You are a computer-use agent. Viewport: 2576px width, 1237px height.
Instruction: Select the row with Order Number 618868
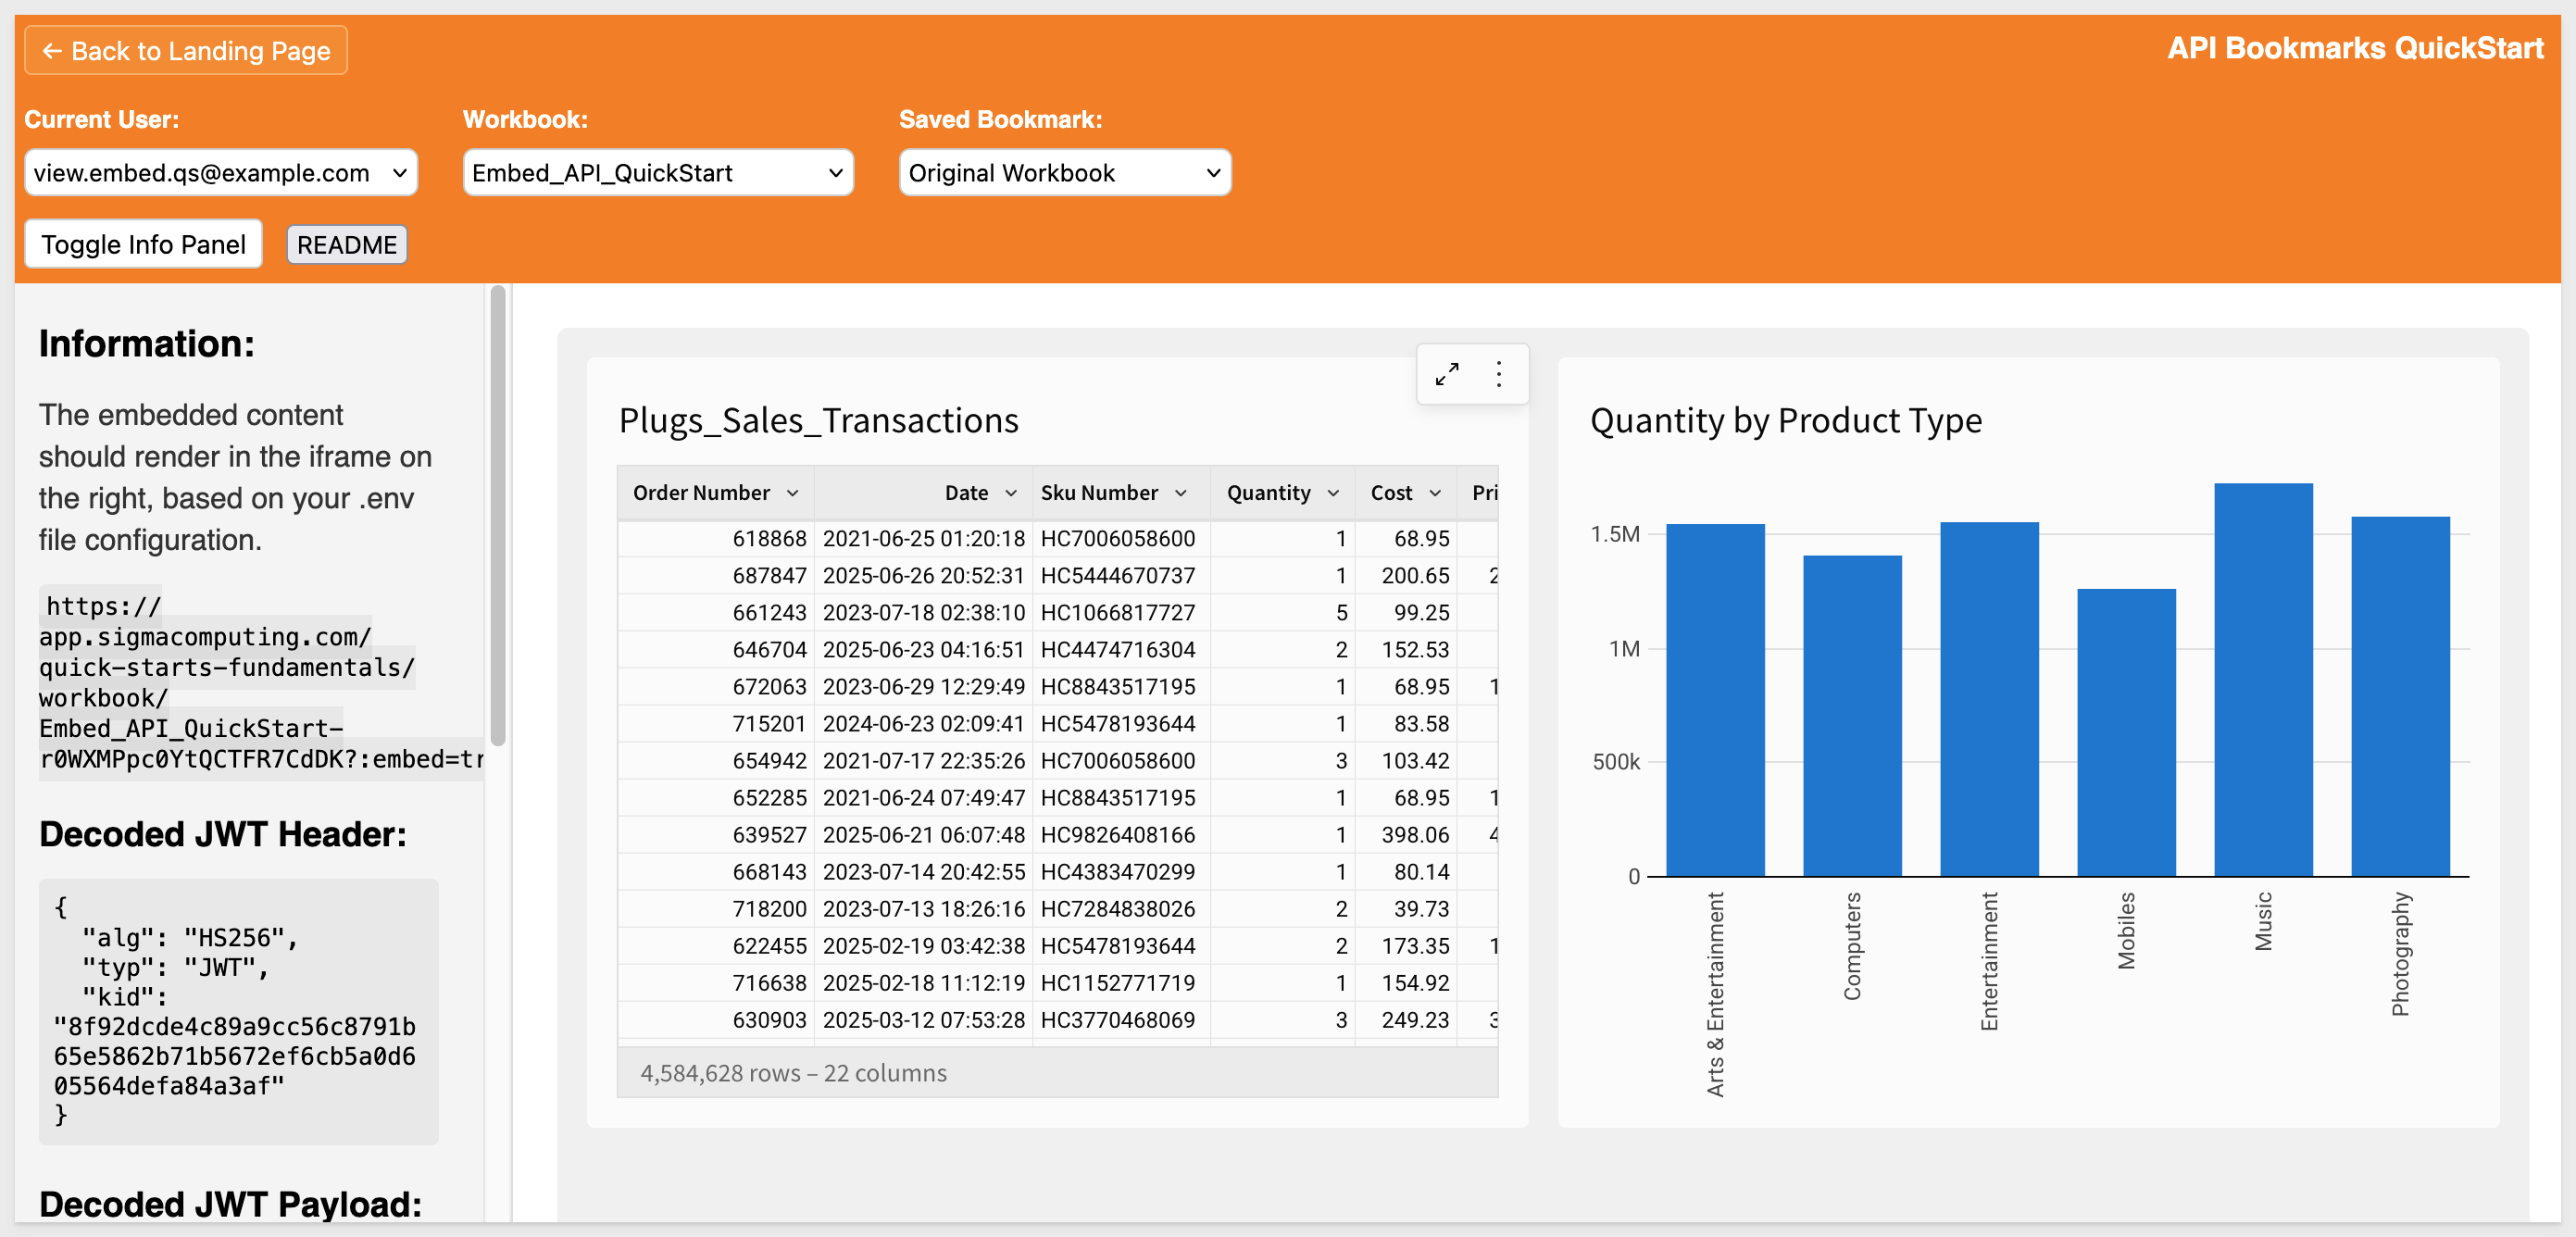point(1057,538)
